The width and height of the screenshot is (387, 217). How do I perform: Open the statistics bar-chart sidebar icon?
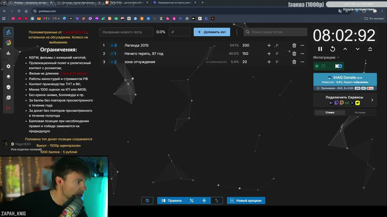[8, 53]
